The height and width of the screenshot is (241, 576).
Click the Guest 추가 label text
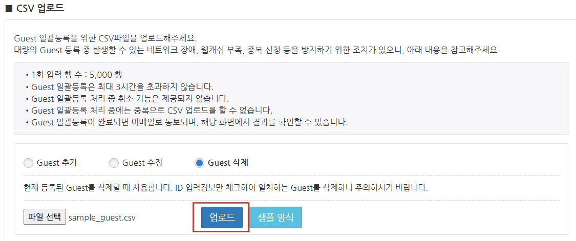[57, 163]
